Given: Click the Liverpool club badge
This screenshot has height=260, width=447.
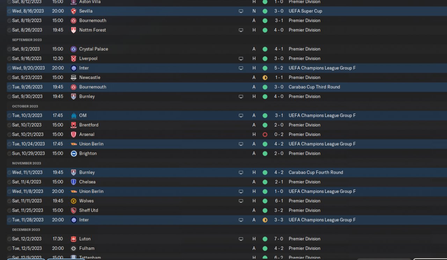Looking at the screenshot, I should (x=73, y=59).
